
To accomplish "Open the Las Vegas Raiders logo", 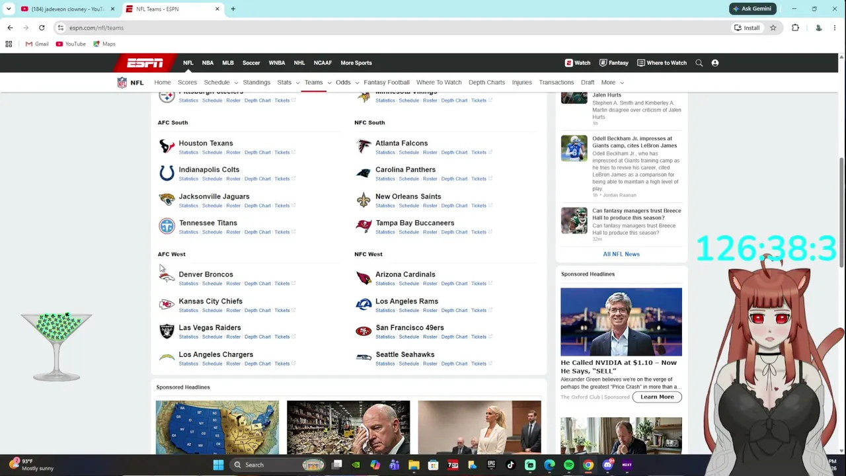I will pos(167,331).
